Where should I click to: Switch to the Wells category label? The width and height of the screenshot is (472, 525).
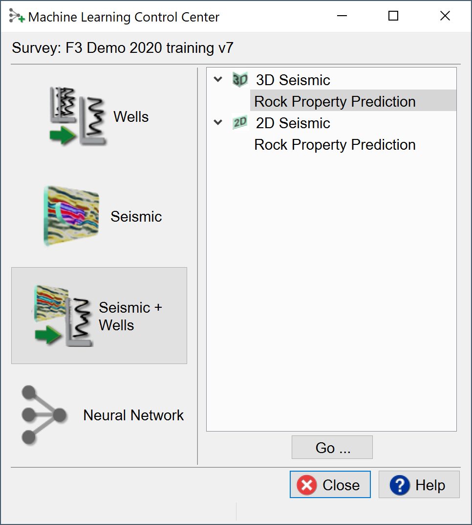(x=131, y=116)
